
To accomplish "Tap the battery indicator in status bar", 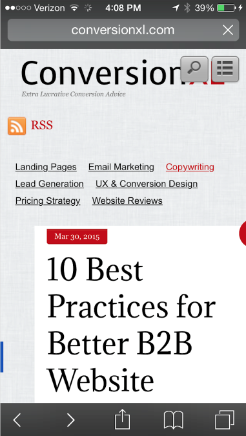I will (x=226, y=8).
